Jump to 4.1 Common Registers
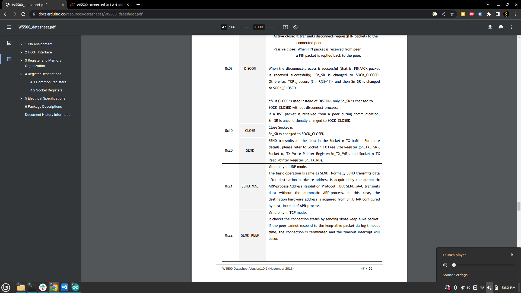 (48, 82)
